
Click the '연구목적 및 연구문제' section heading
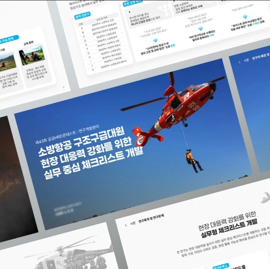coord(151,219)
